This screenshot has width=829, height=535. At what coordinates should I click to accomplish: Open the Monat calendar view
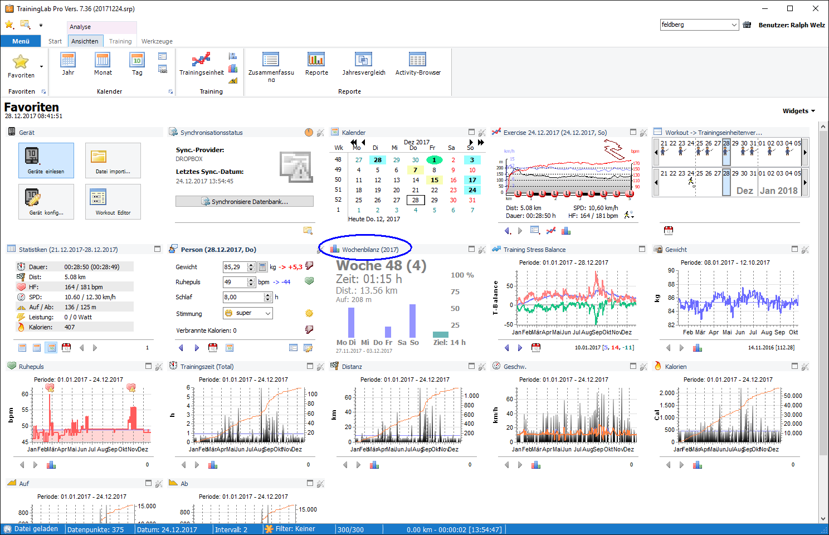(103, 64)
